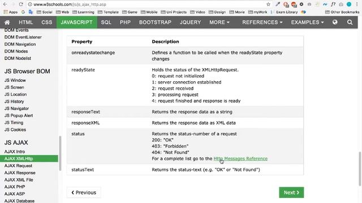This screenshot has height=203, width=362.
Task: Open the site search magnifier icon
Action: 350,23
